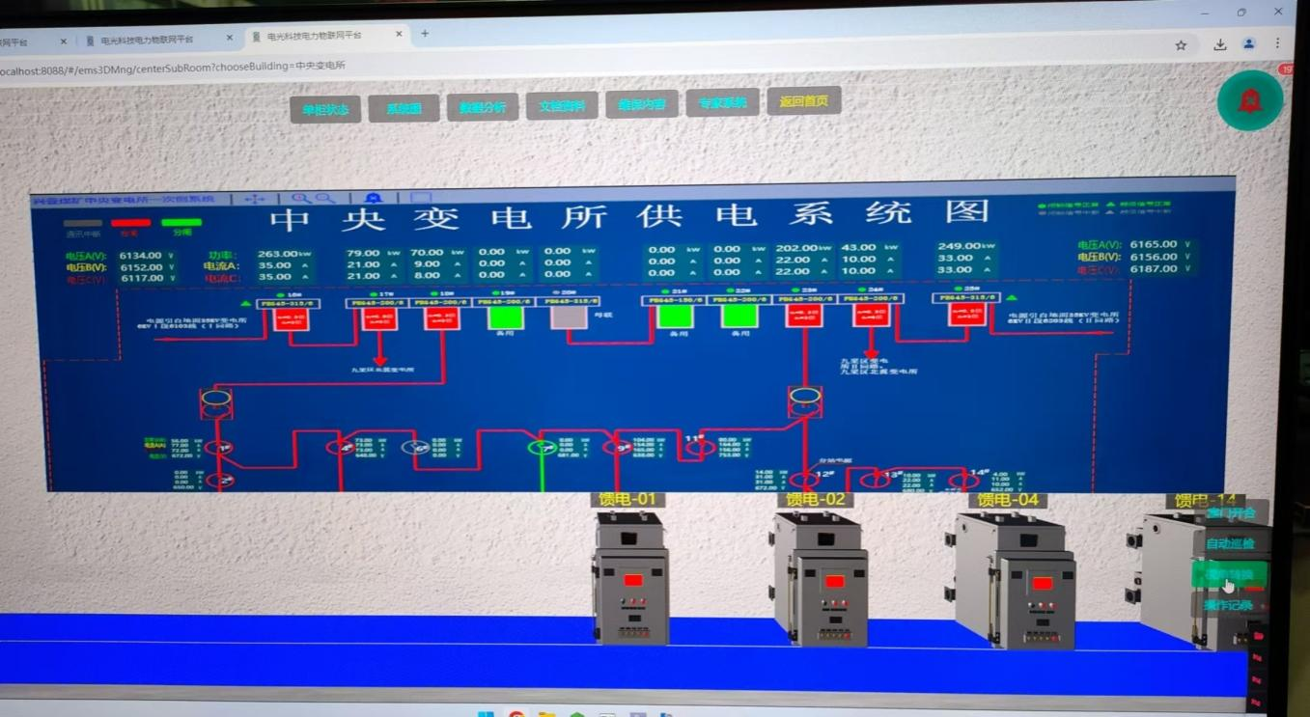Click the 自动巡检 button
This screenshot has width=1310, height=717.
[1230, 543]
